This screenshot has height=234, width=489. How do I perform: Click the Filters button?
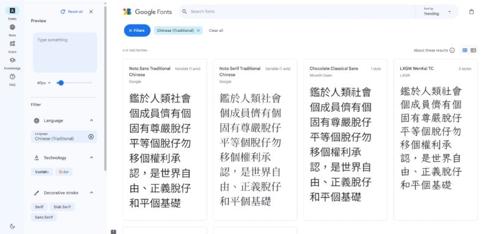[137, 31]
